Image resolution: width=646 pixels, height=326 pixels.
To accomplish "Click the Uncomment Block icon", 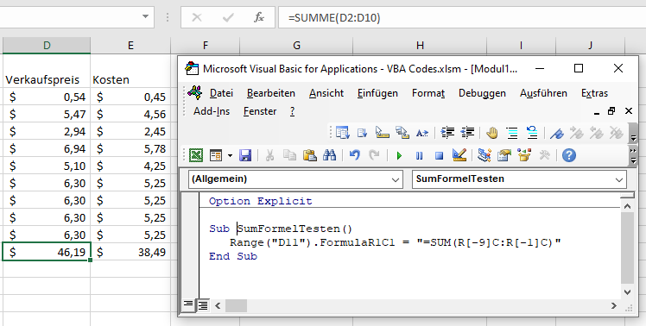I will [x=532, y=133].
